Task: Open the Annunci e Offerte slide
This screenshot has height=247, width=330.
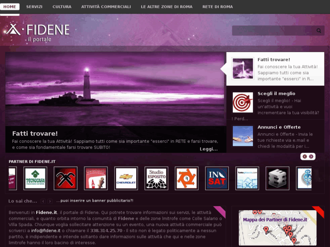Action: click(279, 127)
